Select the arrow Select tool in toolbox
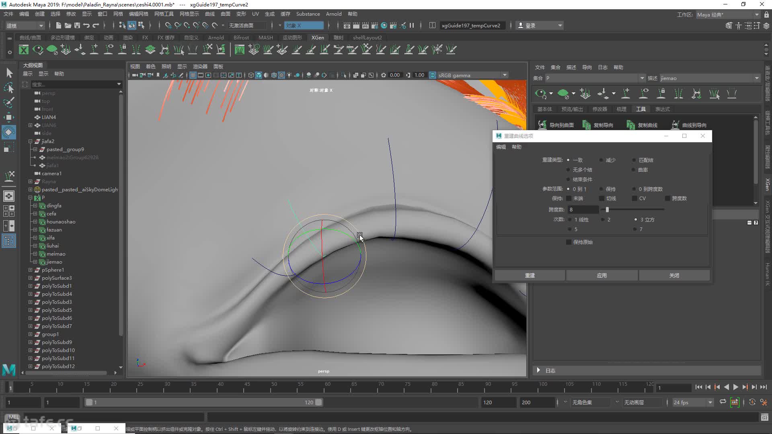The image size is (772, 434). tap(9, 73)
